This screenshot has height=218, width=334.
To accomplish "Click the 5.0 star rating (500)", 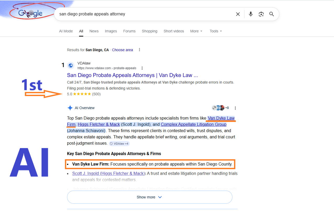I will [x=84, y=94].
